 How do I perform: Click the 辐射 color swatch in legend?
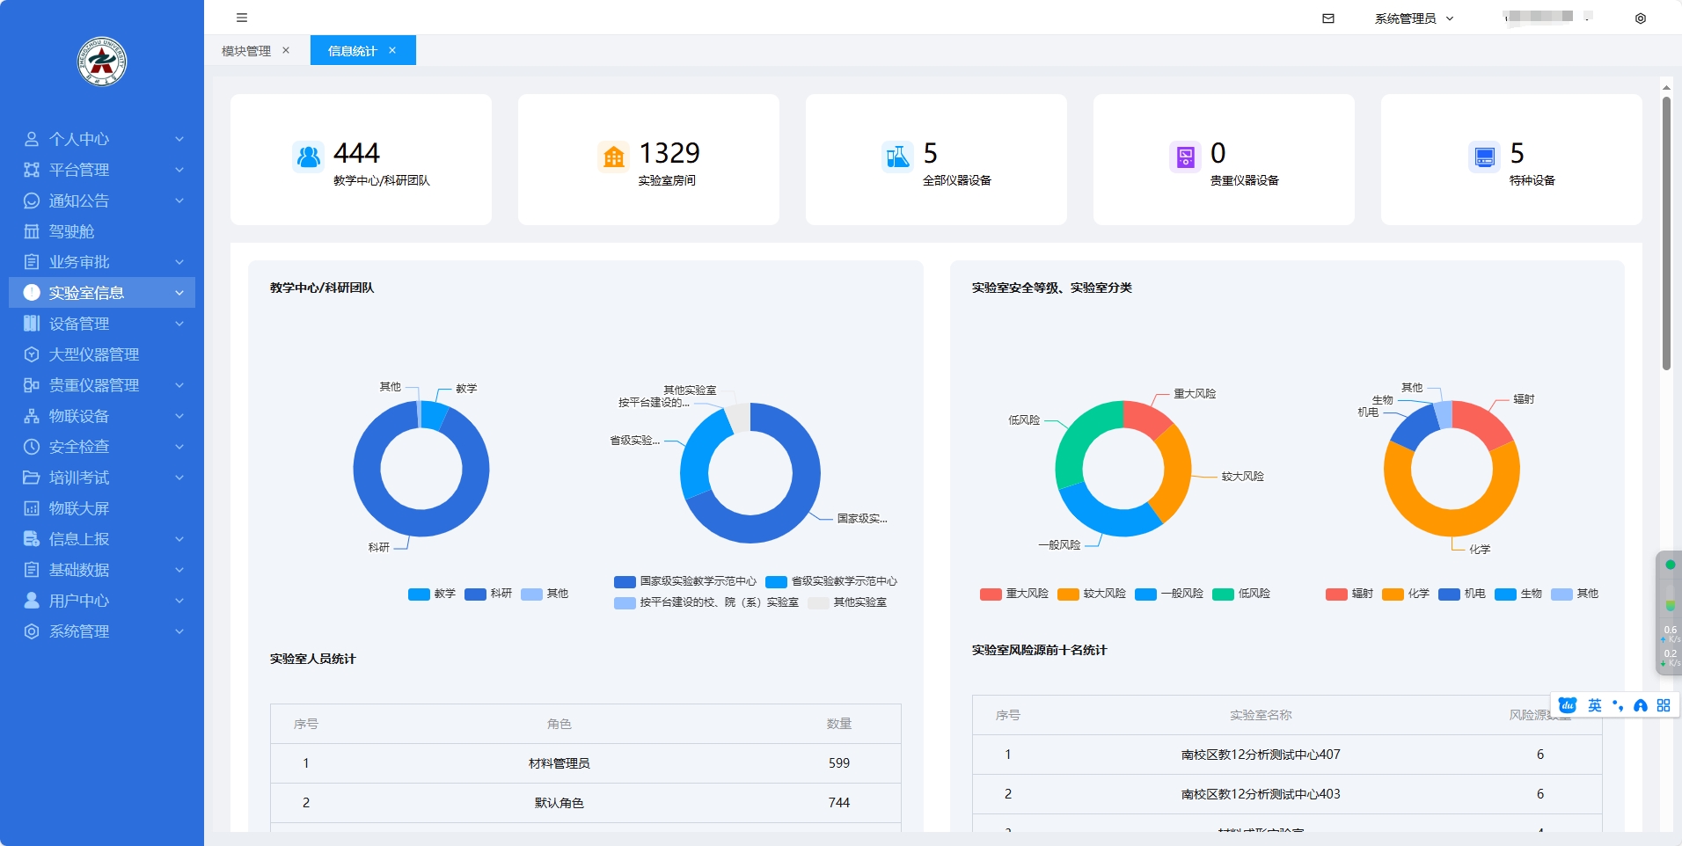coord(1336,594)
